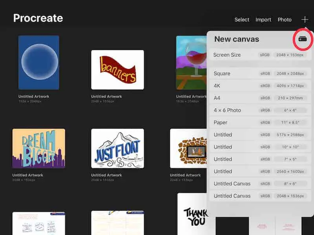
Task: Choose the Square canvas preset
Action: coord(260,74)
